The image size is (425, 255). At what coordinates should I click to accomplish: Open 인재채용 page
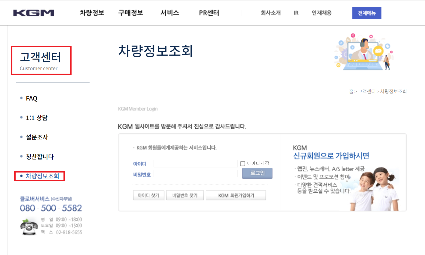coord(321,13)
